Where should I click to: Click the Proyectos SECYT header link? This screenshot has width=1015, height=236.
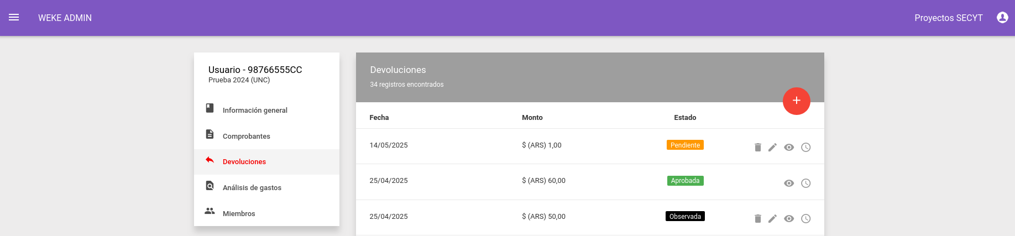pyautogui.click(x=949, y=18)
